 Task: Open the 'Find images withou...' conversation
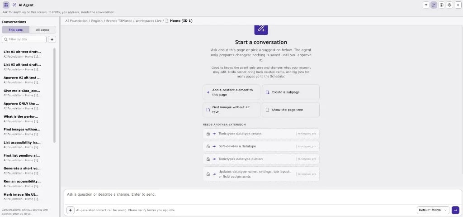(x=27, y=131)
